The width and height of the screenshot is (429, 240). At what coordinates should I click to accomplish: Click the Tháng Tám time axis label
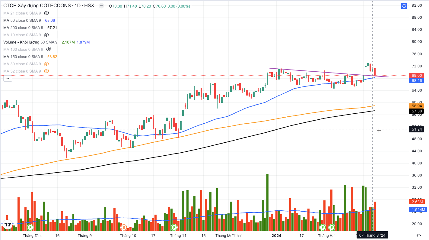pyautogui.click(x=32, y=235)
